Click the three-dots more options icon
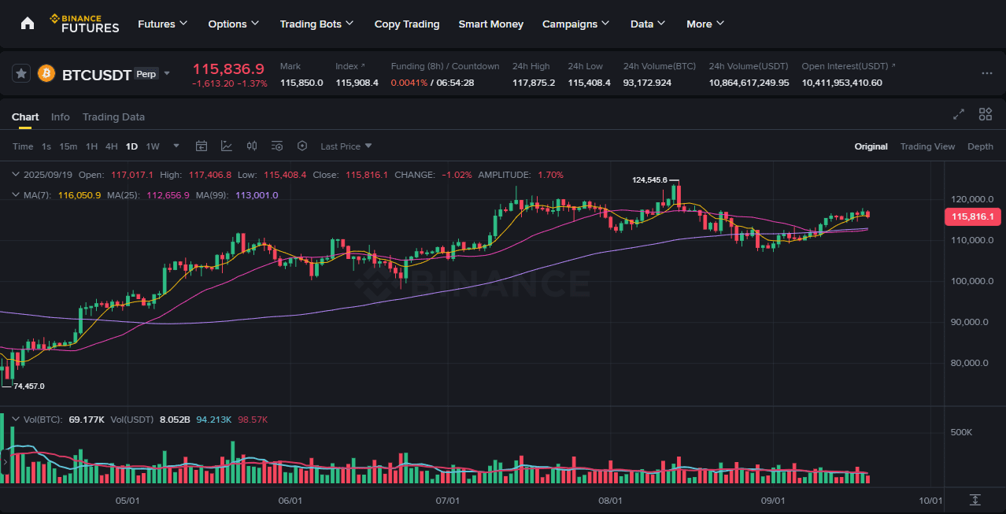The width and height of the screenshot is (1006, 514). coord(986,73)
